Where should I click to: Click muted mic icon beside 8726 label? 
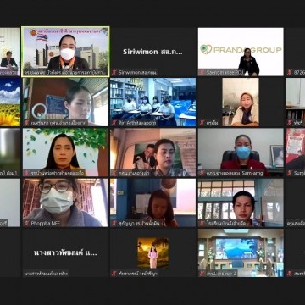click(x=289, y=73)
